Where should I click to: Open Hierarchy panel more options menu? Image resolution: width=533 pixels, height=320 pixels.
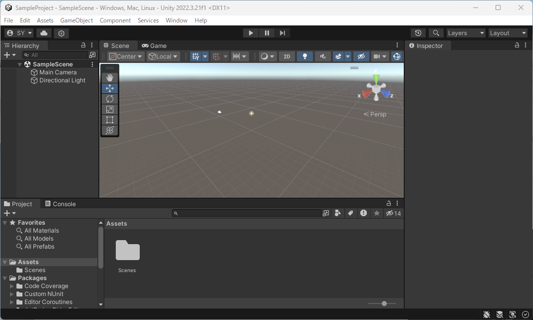(x=92, y=45)
